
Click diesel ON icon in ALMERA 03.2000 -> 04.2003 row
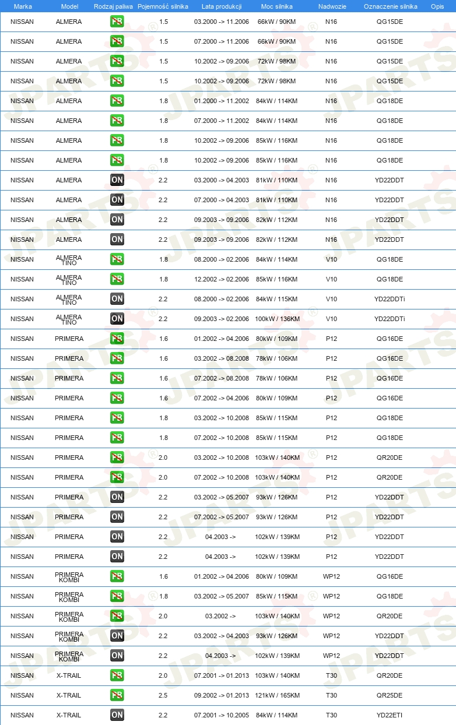(117, 180)
